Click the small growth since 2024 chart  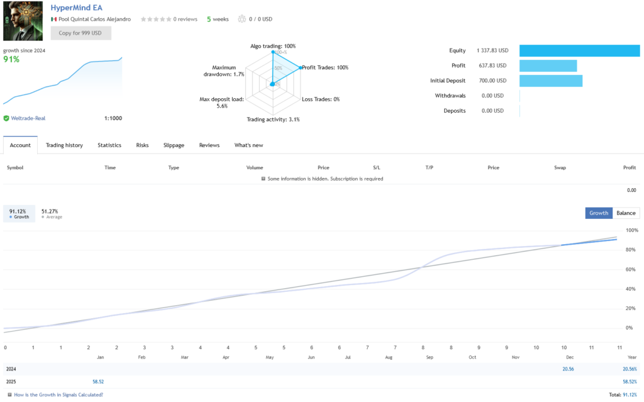pos(62,81)
